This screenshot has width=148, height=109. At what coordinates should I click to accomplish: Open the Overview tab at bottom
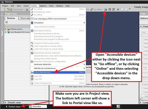[38, 107]
